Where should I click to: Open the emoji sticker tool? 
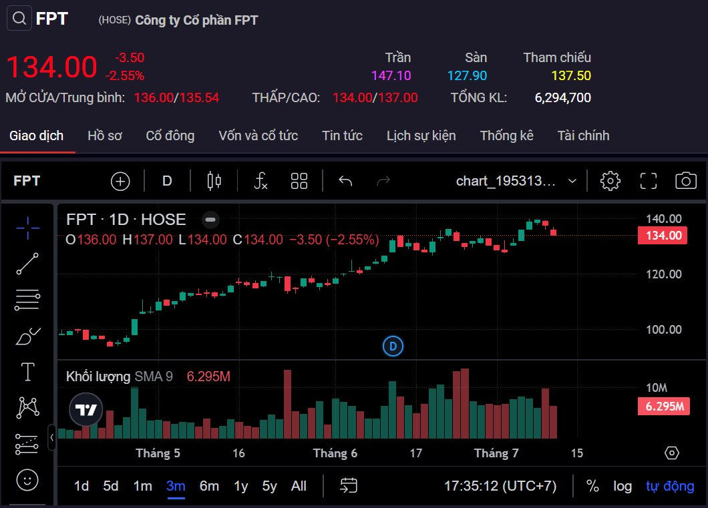coord(27,480)
